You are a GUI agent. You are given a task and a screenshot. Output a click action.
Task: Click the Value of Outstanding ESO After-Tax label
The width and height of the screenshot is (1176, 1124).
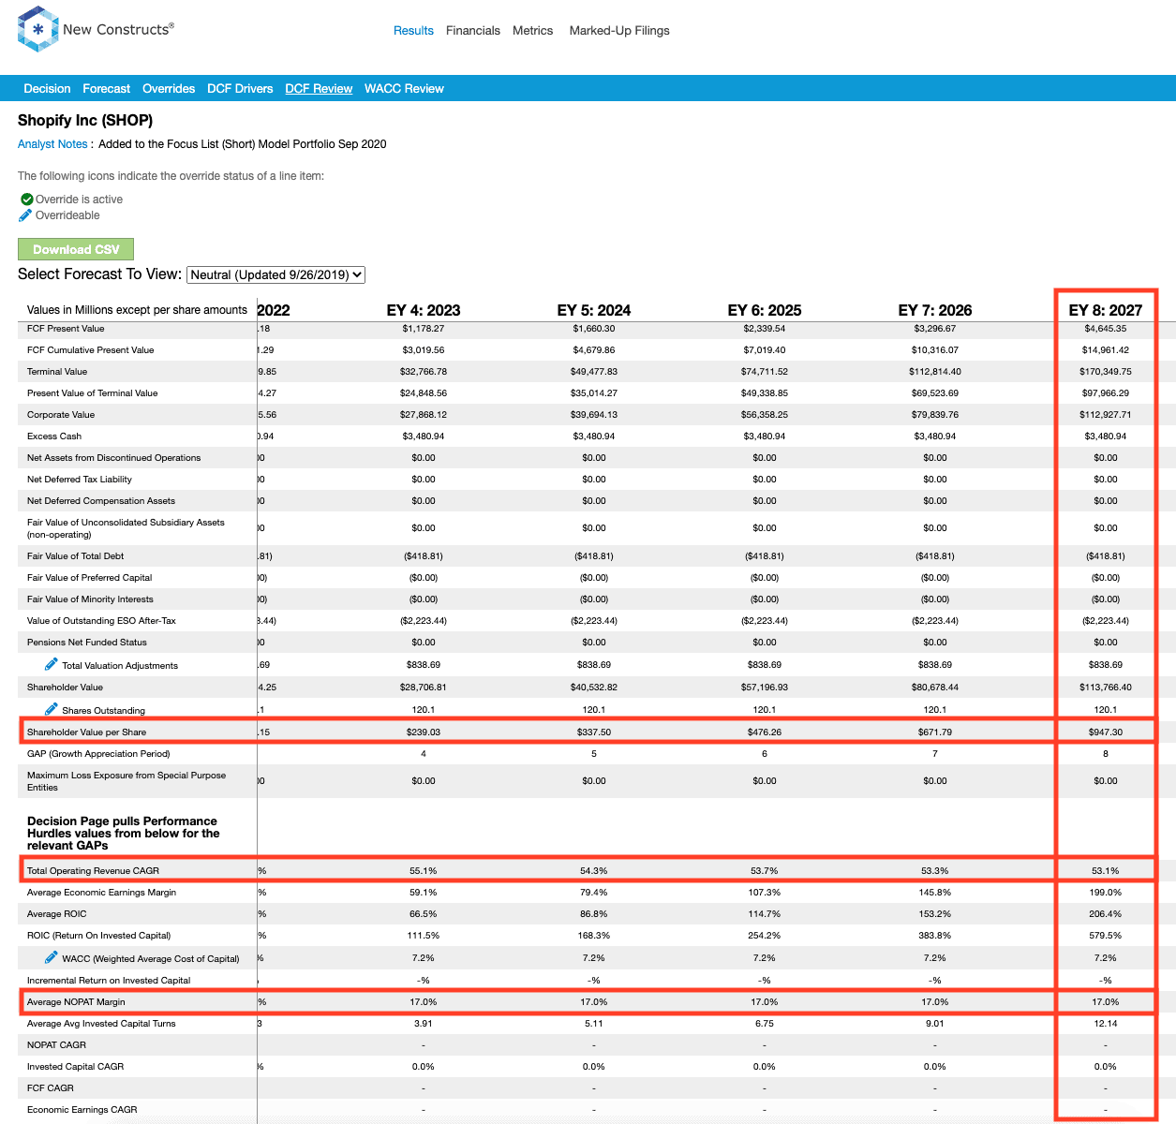101,621
